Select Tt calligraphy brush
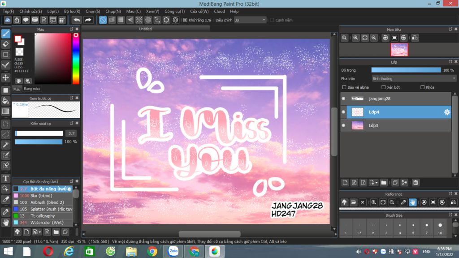 43,216
